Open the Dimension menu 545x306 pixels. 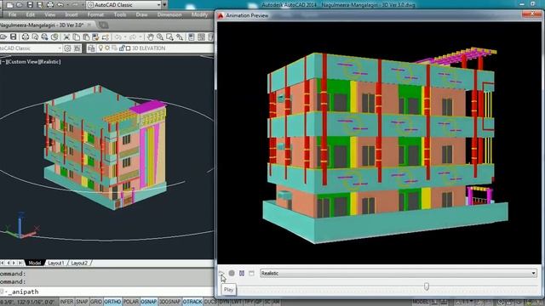(x=169, y=14)
